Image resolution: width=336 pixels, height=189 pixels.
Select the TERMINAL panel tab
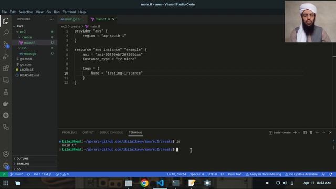[135, 133]
